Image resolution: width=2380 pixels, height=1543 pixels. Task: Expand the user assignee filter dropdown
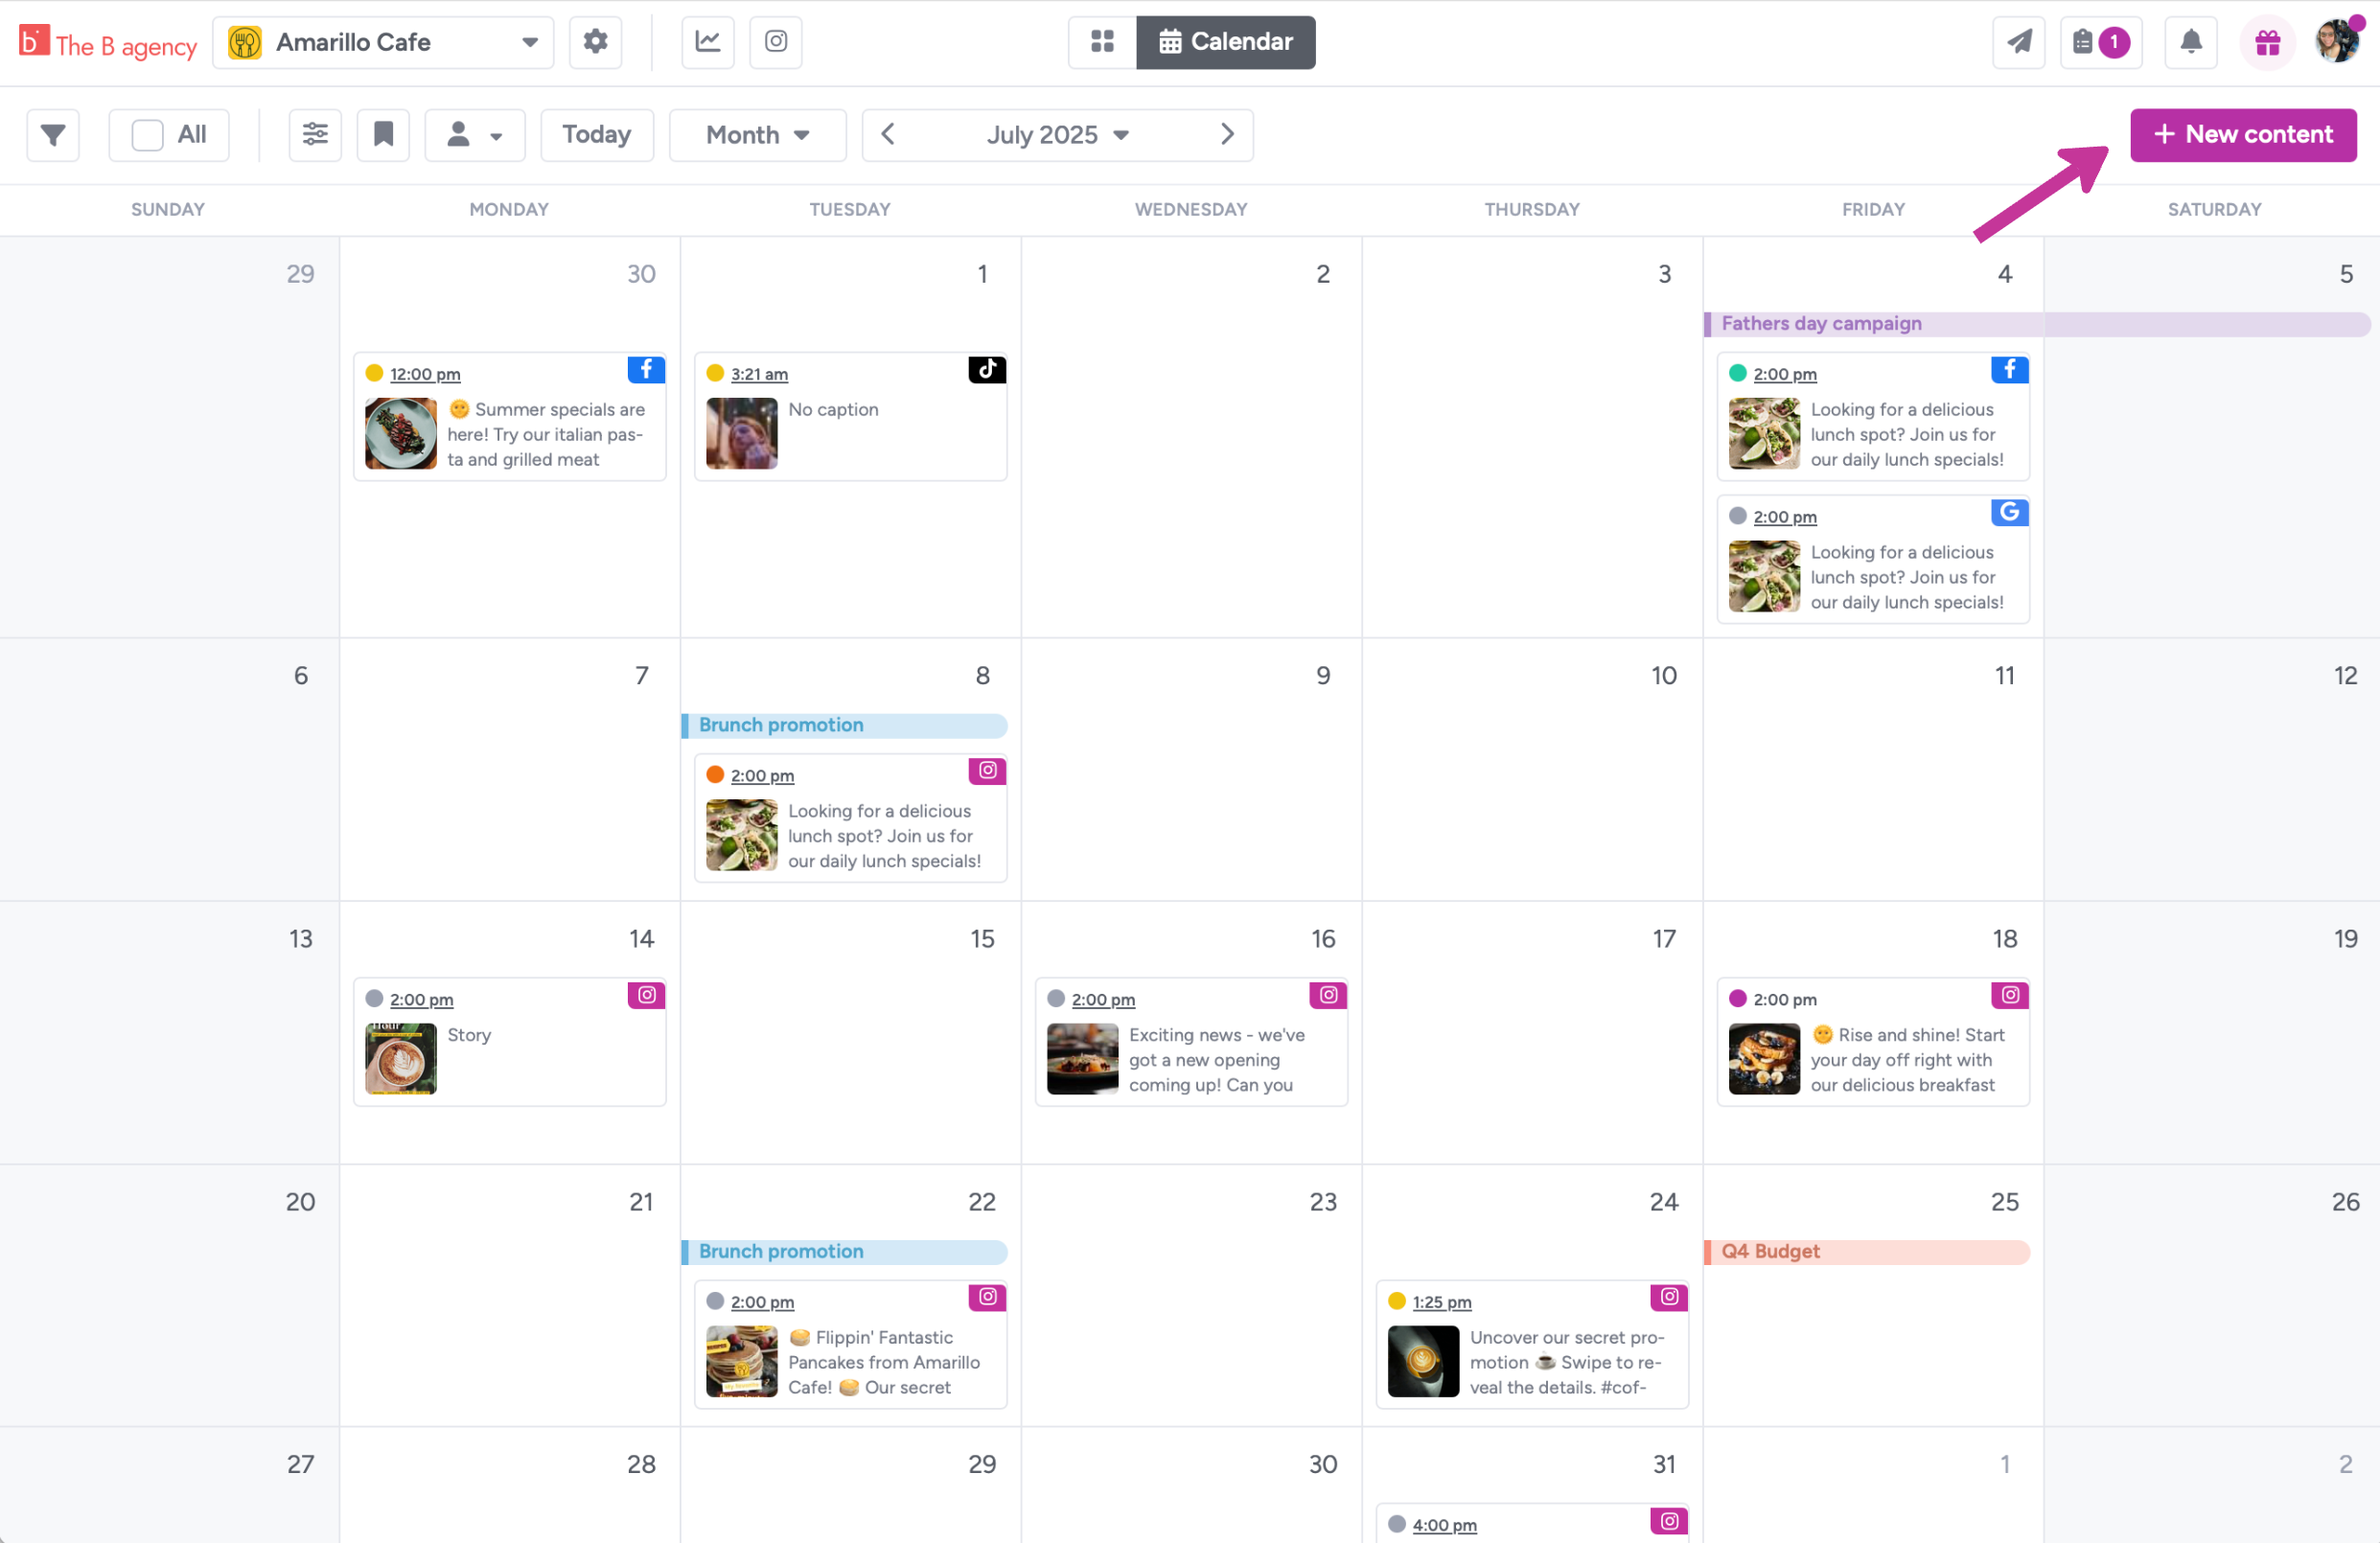pyautogui.click(x=474, y=134)
